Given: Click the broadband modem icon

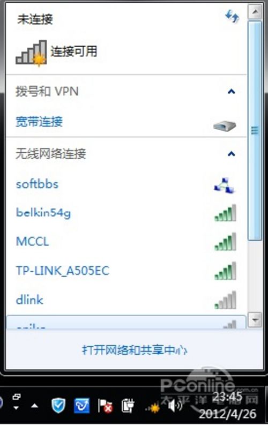Looking at the screenshot, I should pos(225,126).
